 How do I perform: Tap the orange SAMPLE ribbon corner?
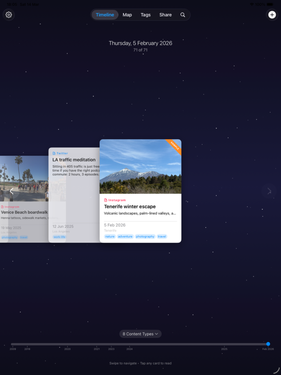[x=175, y=146]
